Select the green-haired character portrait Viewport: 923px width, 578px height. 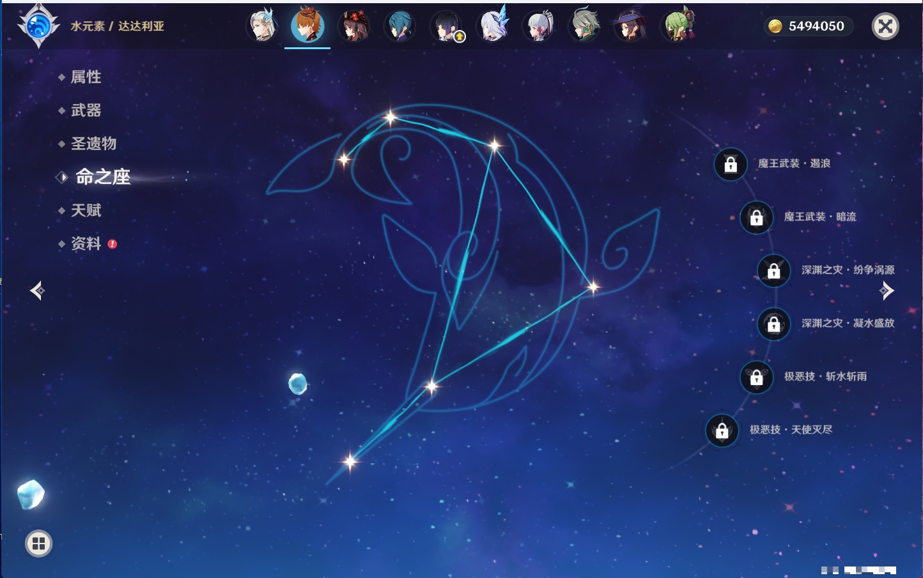[x=678, y=26]
